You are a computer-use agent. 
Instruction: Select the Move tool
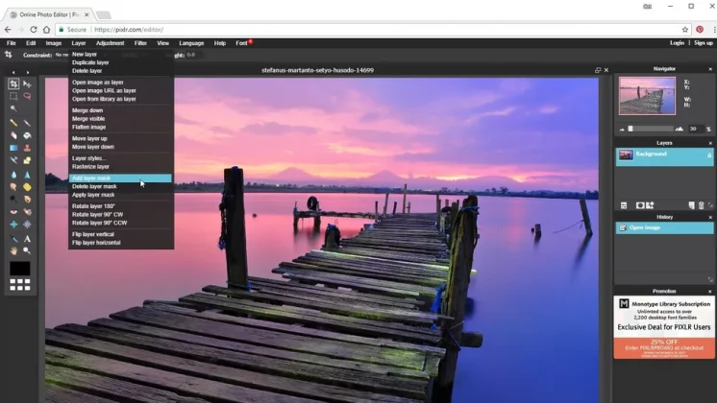27,84
